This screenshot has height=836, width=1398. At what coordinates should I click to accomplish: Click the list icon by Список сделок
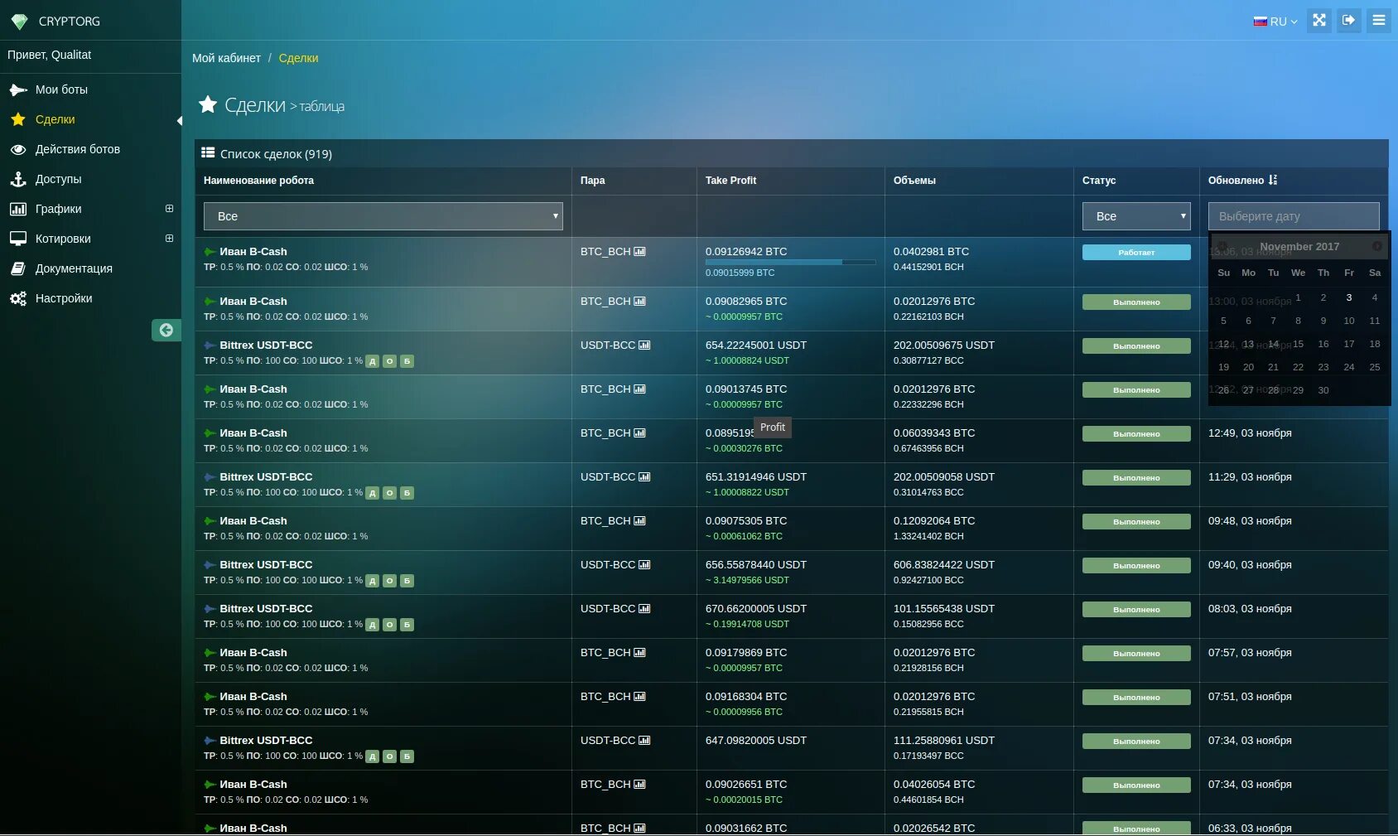click(x=208, y=153)
